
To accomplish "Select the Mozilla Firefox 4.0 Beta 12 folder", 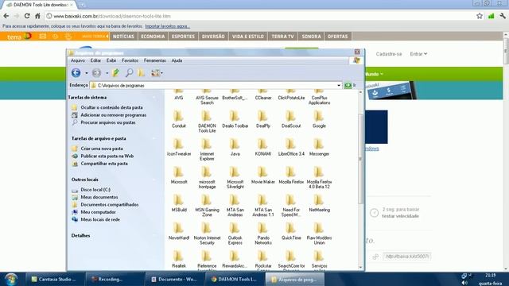I will tap(319, 178).
